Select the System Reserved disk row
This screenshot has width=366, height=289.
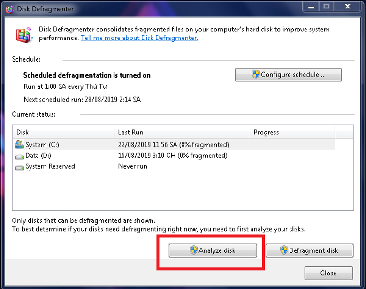click(175, 166)
